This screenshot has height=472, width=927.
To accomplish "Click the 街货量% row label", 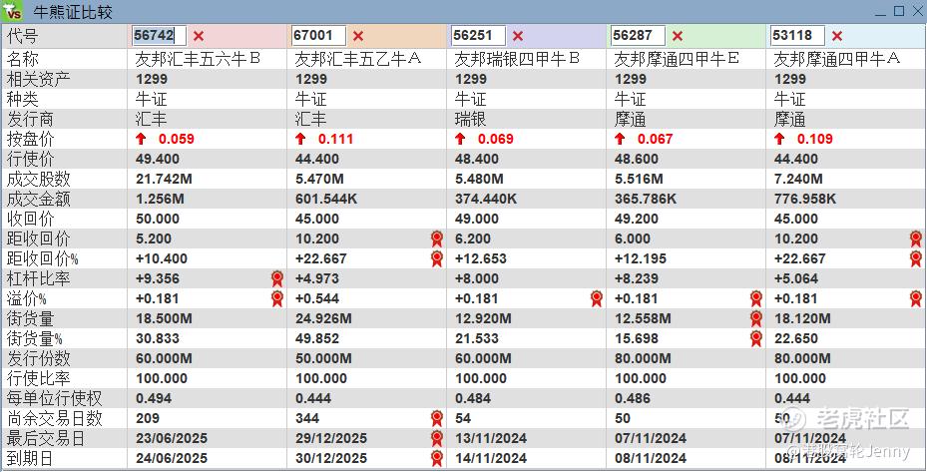I will (x=34, y=338).
